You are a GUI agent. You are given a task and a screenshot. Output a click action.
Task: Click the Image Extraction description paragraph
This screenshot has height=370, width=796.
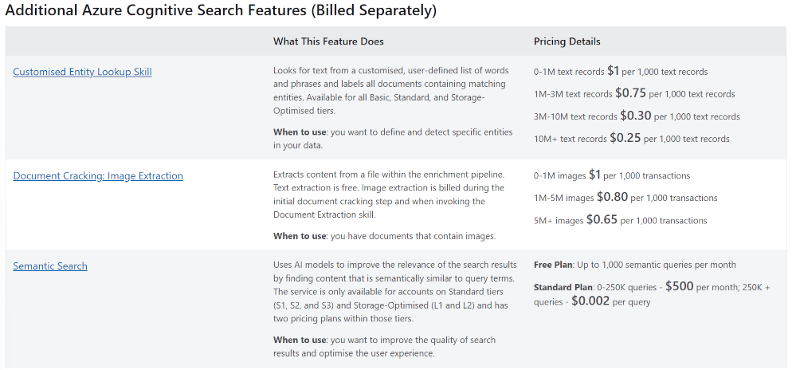click(x=389, y=194)
